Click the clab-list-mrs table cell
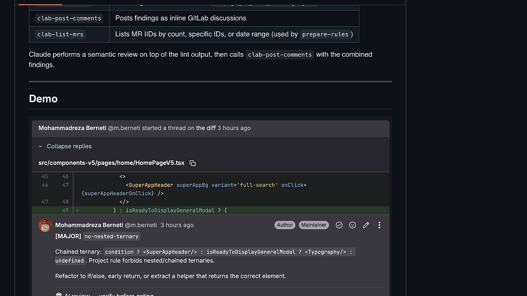 tap(69, 34)
